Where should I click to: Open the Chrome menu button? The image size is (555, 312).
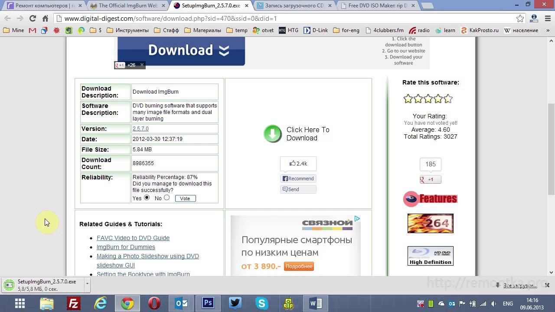tap(547, 19)
